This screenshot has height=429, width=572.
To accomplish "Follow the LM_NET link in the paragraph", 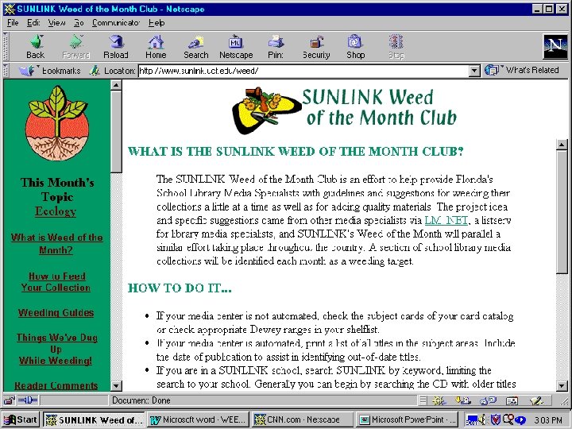I will point(446,220).
